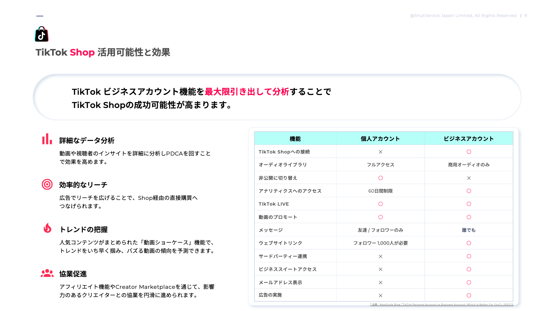Click the Shuttlerock Japan Limited copyright text

[x=463, y=16]
